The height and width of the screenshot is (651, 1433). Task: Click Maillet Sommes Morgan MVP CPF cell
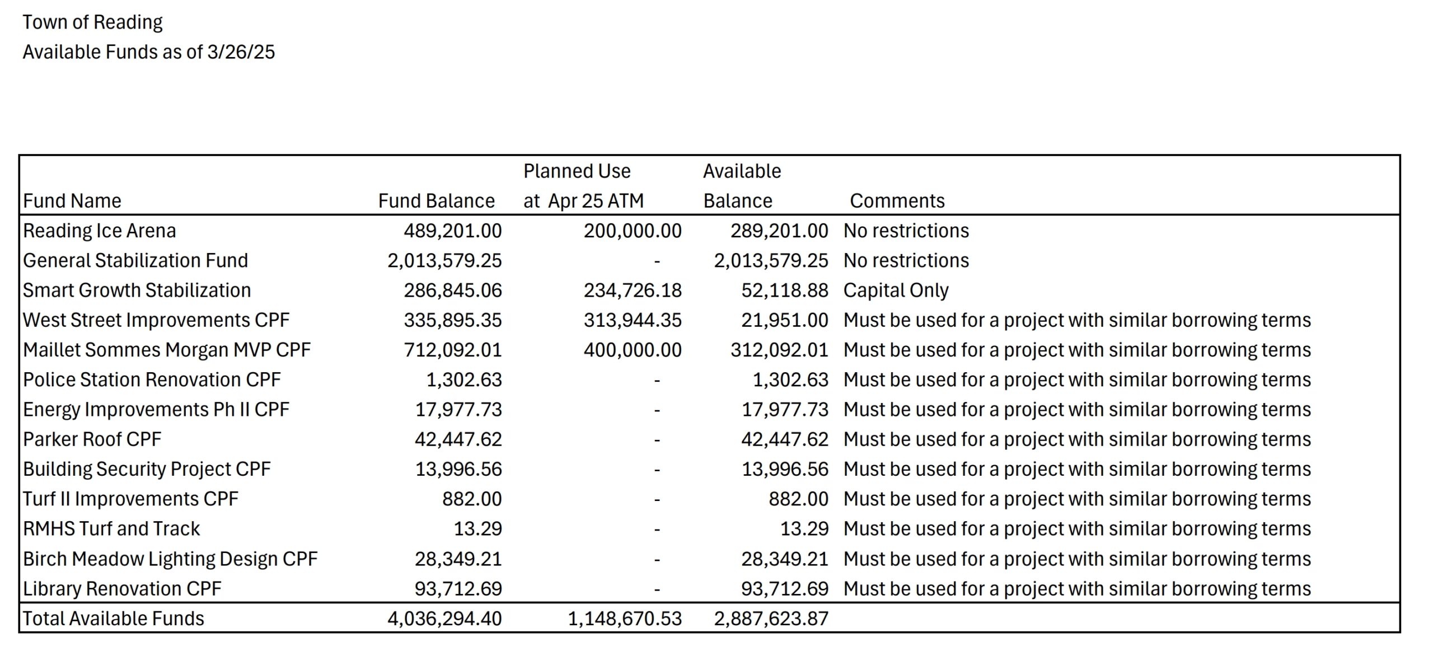pos(167,350)
